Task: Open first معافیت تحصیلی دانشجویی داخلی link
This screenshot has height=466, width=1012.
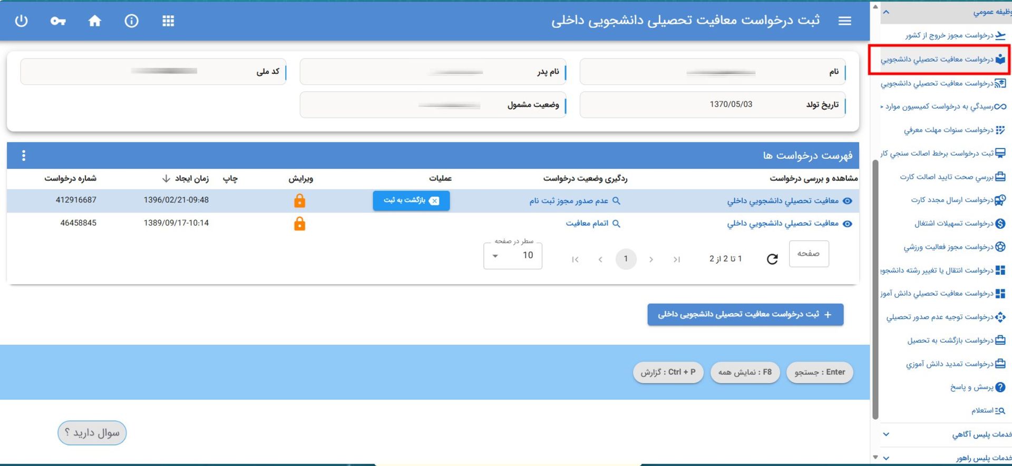Action: pyautogui.click(x=783, y=201)
